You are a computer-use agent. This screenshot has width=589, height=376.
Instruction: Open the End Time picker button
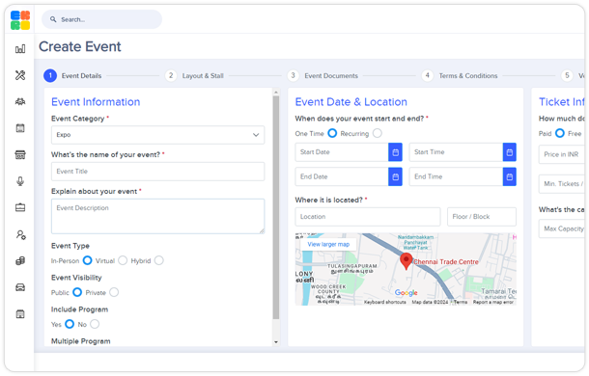(x=510, y=176)
